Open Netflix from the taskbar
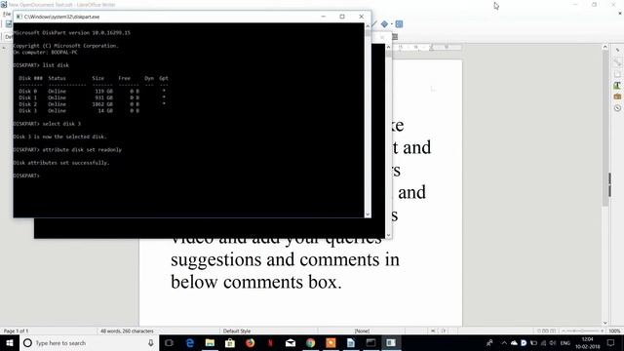 (x=270, y=342)
